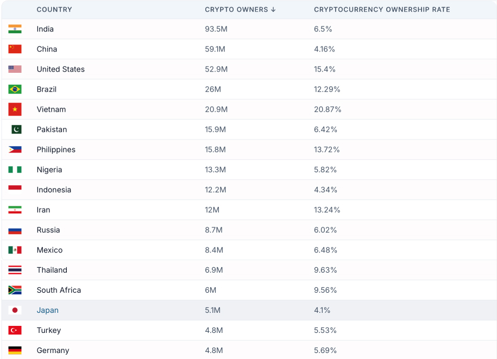Open the Japan country link
This screenshot has width=497, height=359.
48,310
